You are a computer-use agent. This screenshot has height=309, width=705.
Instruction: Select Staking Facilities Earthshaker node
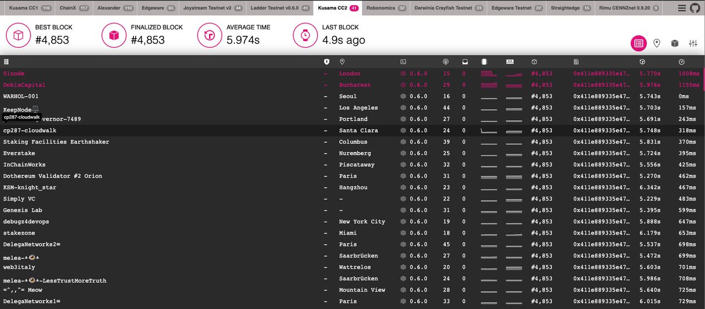coord(56,142)
